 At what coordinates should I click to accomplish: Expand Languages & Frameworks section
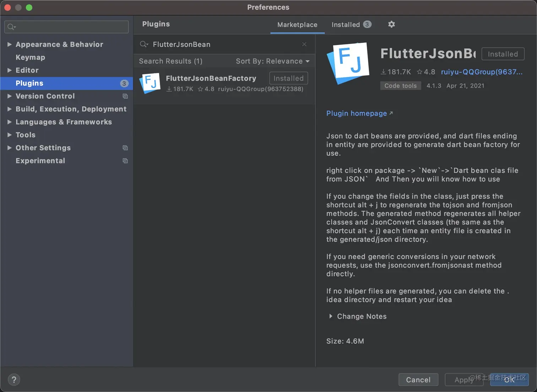(10, 122)
